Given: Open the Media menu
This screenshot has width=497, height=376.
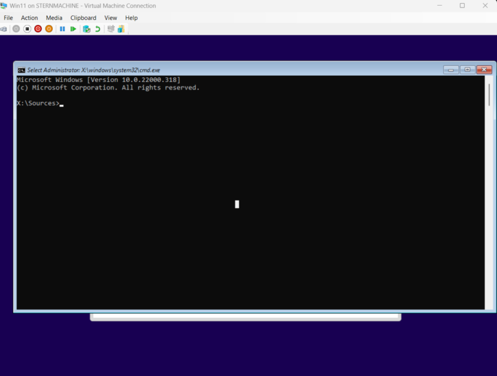Looking at the screenshot, I should point(54,18).
